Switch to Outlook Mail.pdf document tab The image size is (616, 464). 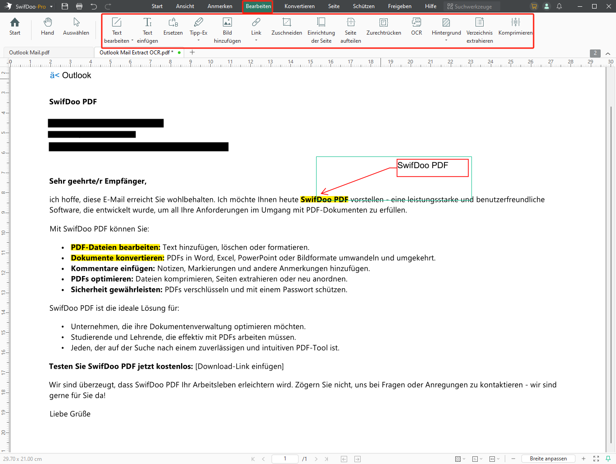(48, 53)
